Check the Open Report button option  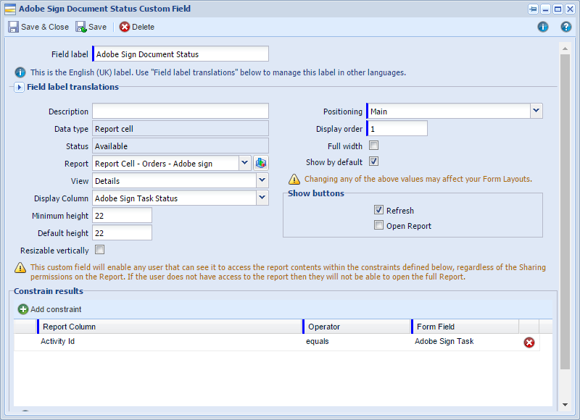point(378,225)
